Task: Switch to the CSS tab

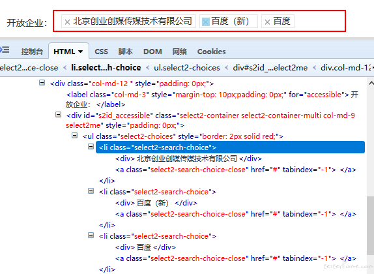Action: [x=101, y=52]
